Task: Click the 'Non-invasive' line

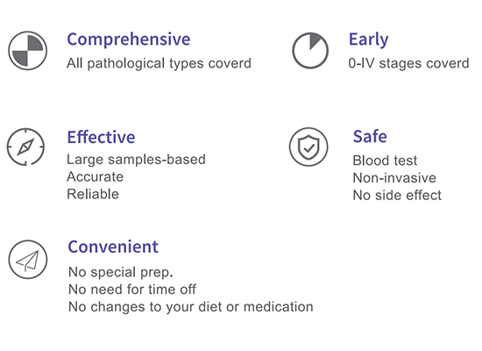Action: pyautogui.click(x=394, y=177)
